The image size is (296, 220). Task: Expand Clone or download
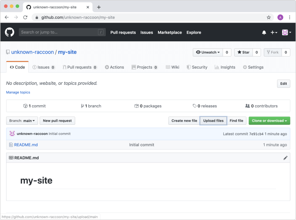(269, 120)
